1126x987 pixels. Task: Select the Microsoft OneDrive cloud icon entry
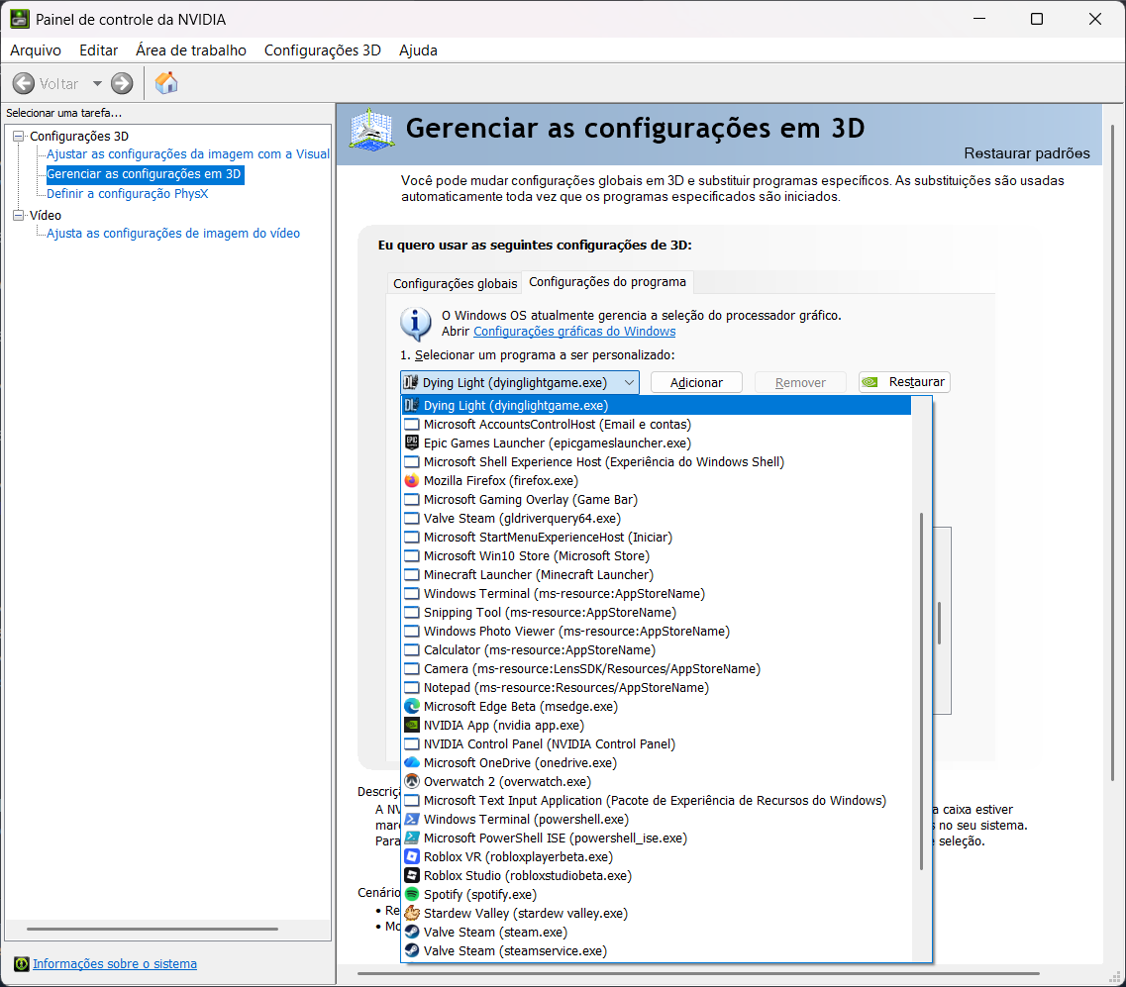(x=411, y=762)
